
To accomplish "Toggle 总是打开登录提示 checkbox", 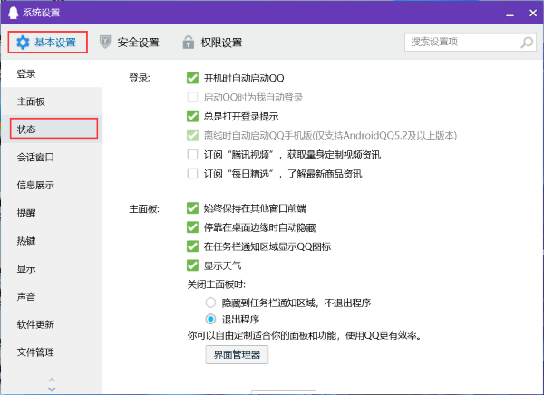I will click(191, 116).
